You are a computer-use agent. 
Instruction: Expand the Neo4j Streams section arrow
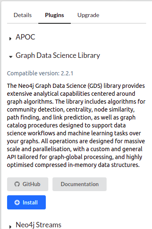[10, 227]
